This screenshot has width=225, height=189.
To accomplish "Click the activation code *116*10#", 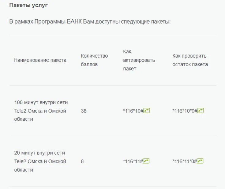I will pos(133,111).
